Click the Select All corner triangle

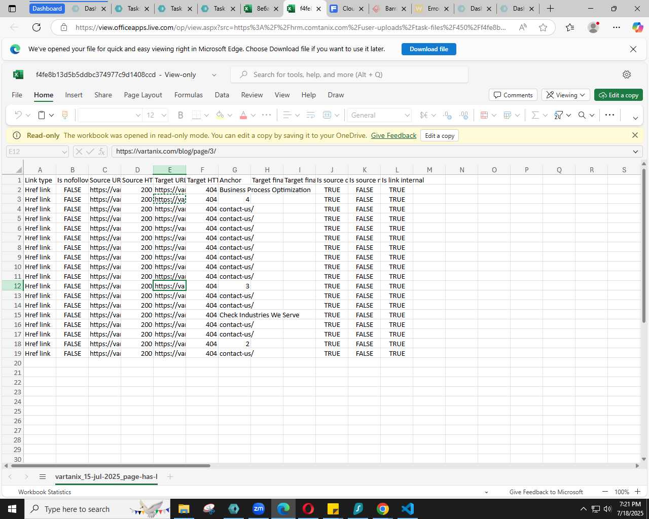(18, 170)
